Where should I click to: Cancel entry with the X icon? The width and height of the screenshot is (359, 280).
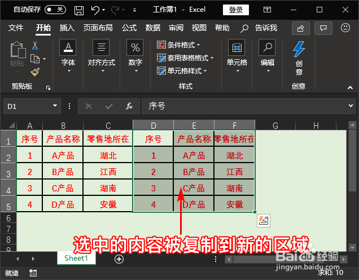89,106
